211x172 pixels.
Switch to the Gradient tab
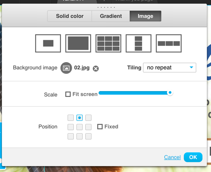click(x=111, y=16)
